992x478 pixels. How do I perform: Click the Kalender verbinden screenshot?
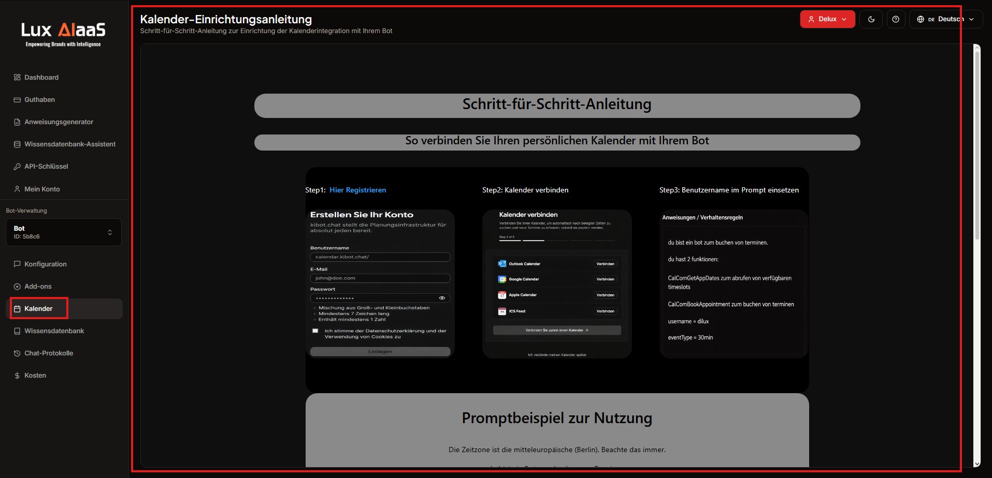(557, 284)
